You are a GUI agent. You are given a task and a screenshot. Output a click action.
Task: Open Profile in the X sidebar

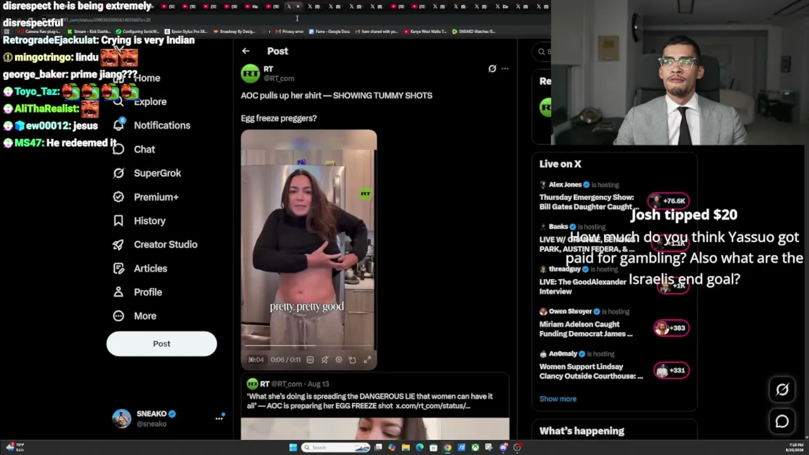pos(148,292)
